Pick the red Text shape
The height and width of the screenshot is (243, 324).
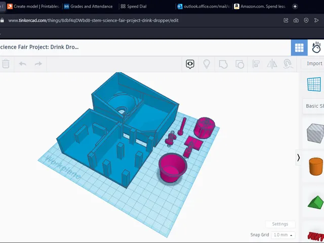tap(316, 235)
